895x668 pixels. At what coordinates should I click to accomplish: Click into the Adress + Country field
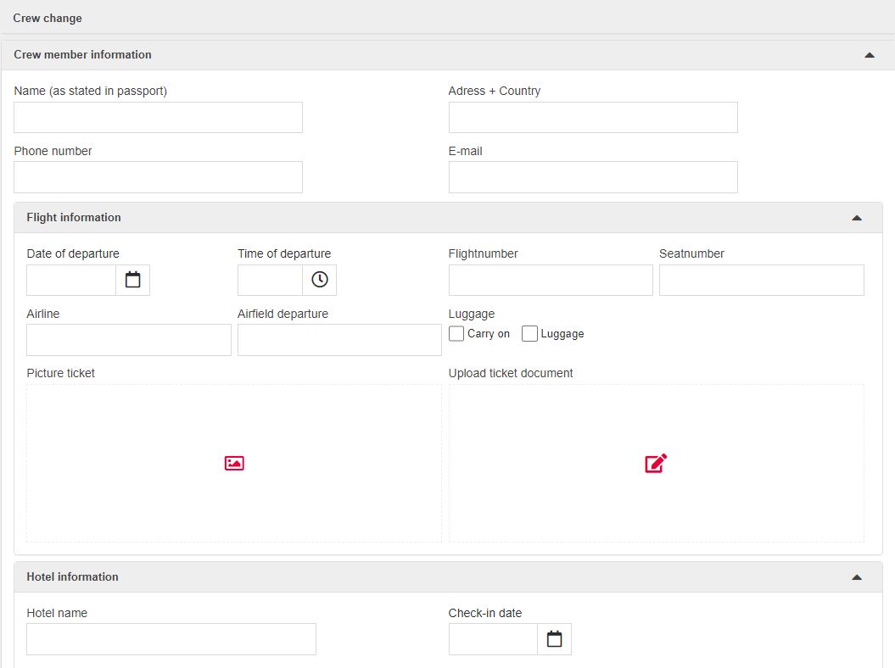click(x=593, y=118)
